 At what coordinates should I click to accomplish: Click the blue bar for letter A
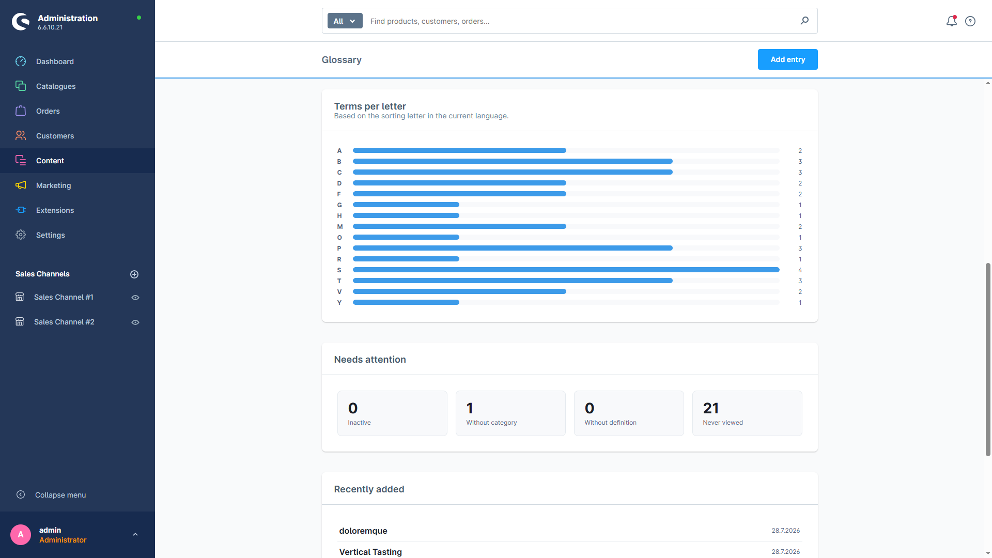[x=459, y=150]
